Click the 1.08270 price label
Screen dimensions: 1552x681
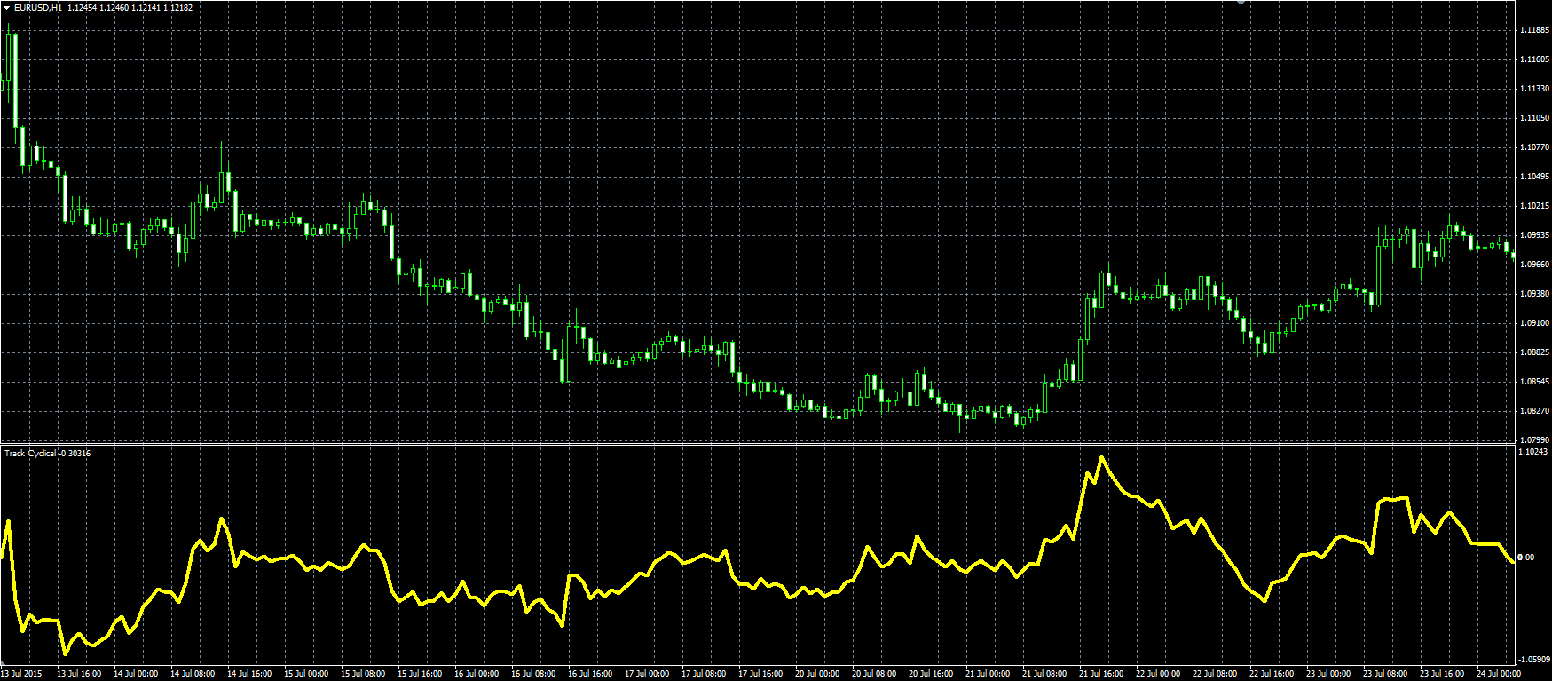pyautogui.click(x=1534, y=411)
